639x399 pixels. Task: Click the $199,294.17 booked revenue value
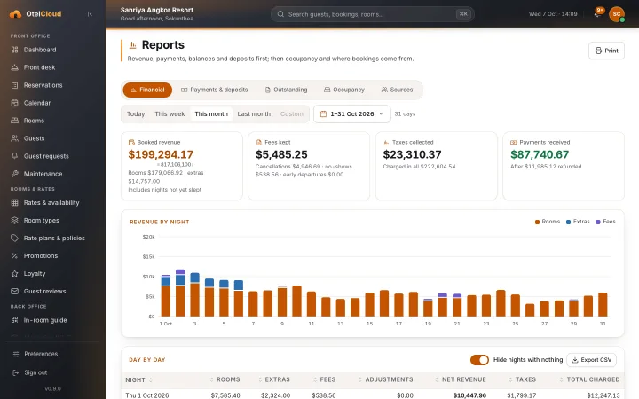tap(161, 154)
